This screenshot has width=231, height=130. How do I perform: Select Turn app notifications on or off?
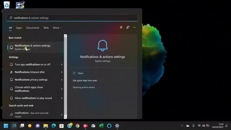[35, 64]
